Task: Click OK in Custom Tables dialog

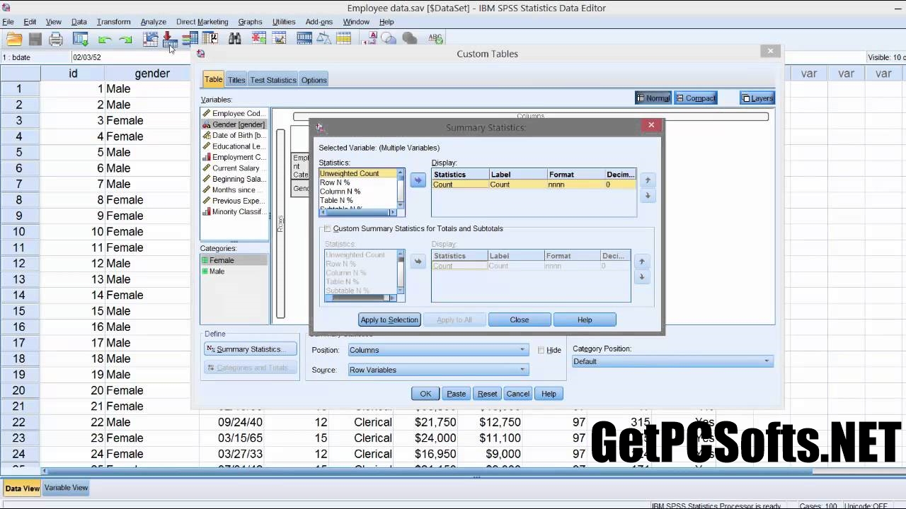Action: click(425, 394)
